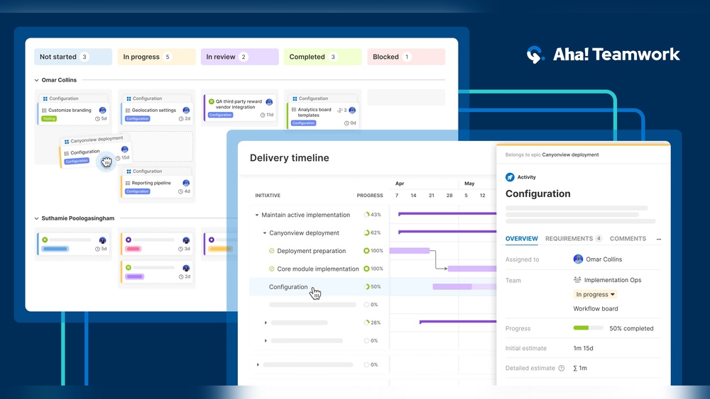Click assignee avatar on Customize branding card
710x399 pixels.
click(x=103, y=111)
